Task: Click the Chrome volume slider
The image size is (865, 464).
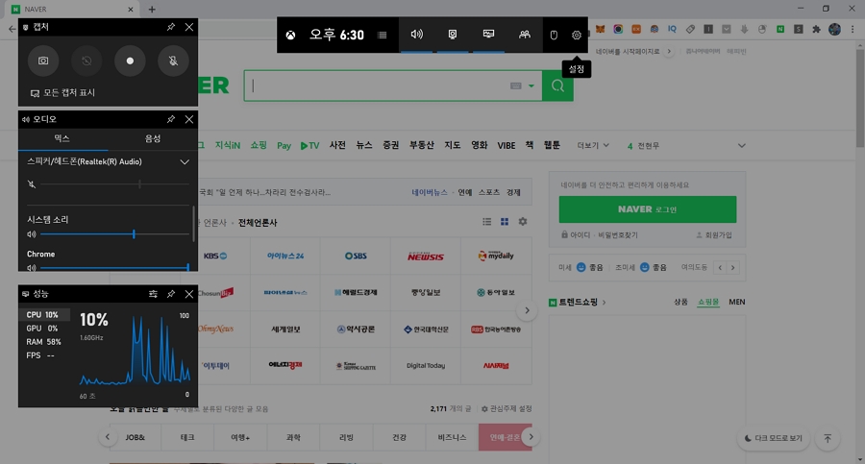Action: coord(114,268)
